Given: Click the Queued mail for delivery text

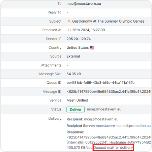Looking at the screenshot, I should (x=113, y=148).
